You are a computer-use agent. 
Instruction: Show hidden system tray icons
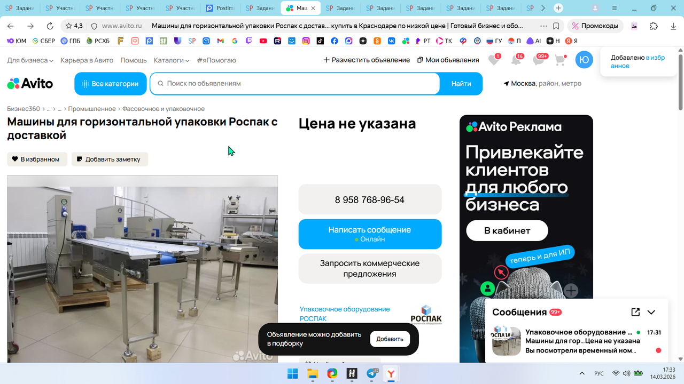[x=582, y=373]
